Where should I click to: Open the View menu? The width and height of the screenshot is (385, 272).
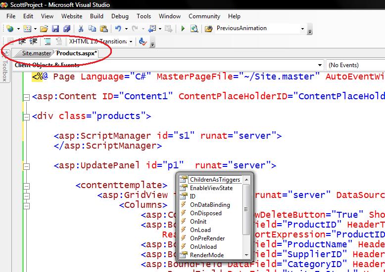point(47,16)
